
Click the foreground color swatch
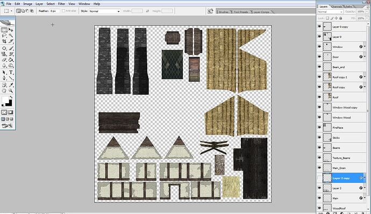5,99
